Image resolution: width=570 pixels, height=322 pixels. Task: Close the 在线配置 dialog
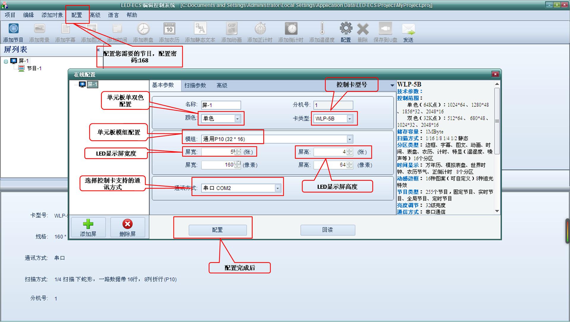click(x=495, y=74)
